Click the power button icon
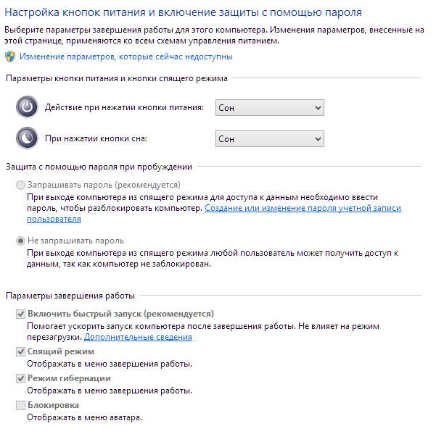The image size is (444, 434). click(27, 107)
